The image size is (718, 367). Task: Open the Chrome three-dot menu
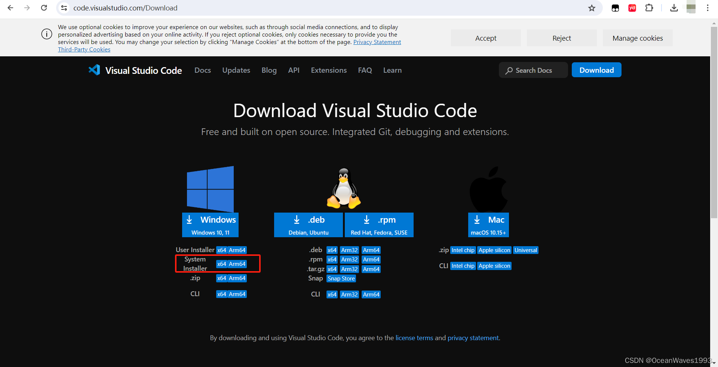coord(708,8)
